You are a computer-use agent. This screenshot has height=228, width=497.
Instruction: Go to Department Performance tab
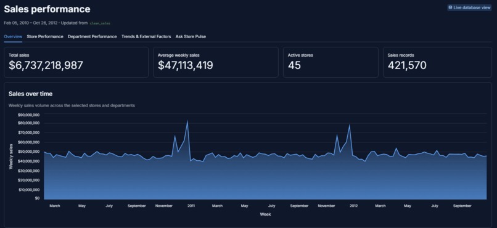tap(92, 37)
